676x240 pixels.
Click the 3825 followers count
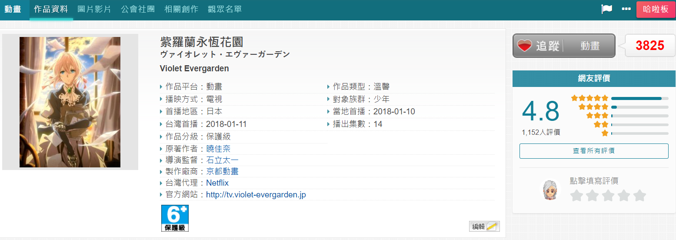pyautogui.click(x=649, y=46)
